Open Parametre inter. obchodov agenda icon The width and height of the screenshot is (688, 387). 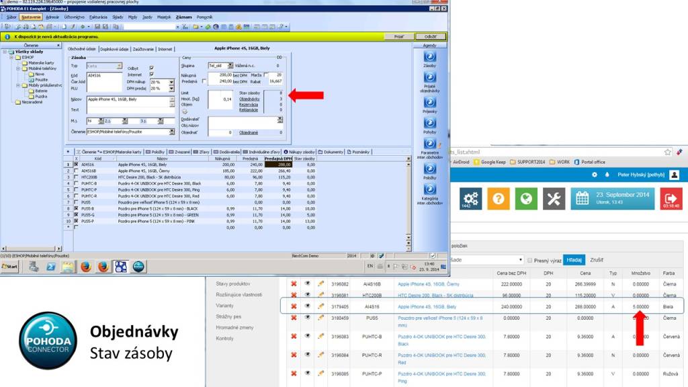pyautogui.click(x=429, y=144)
